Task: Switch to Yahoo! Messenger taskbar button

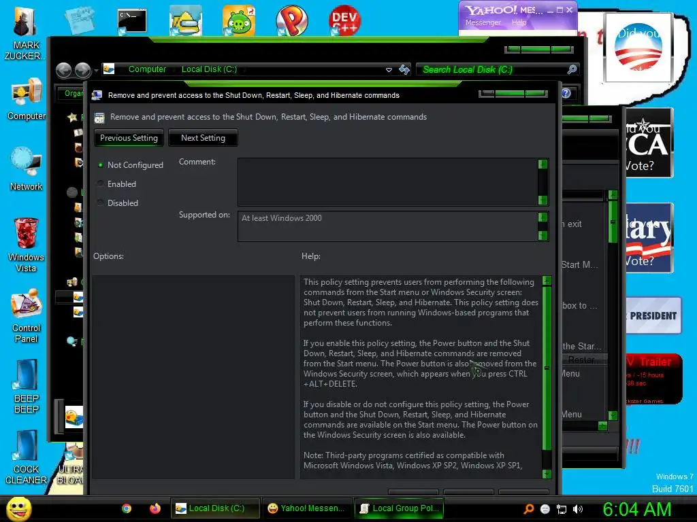Action: [306, 508]
